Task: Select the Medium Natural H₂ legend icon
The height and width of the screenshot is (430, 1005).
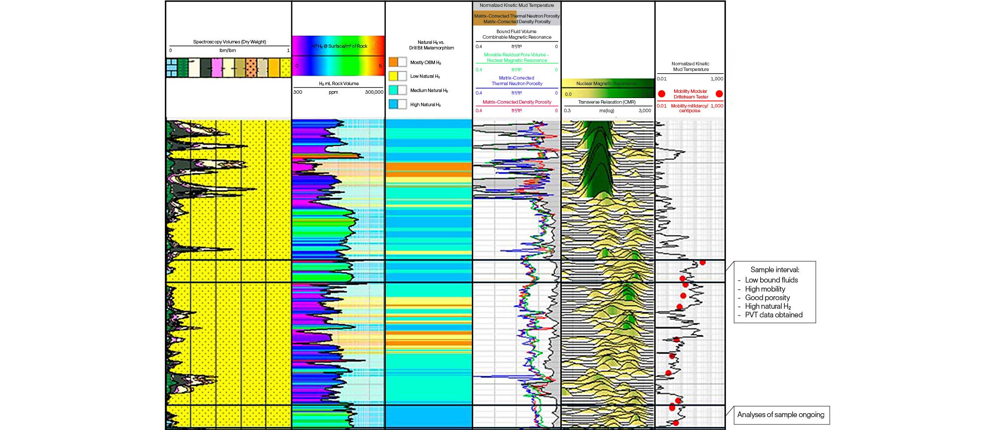Action: point(397,90)
